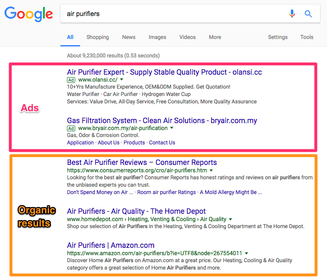The width and height of the screenshot is (327, 279).
Task: Open the Products sitelink under bryair ad
Action: (x=134, y=142)
